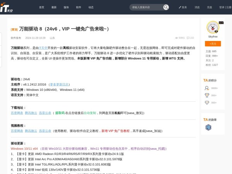232x174 pixels.
Task: Click the 发表 pencil icon
Action: click(180, 7)
